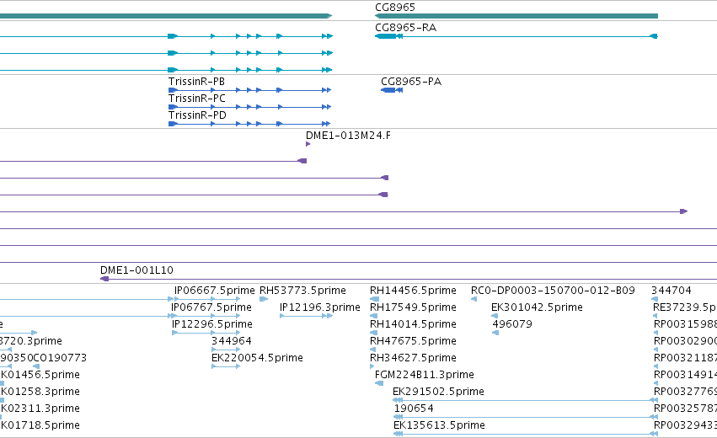Open the TrissinR-PB protein feature label
Image resolution: width=717 pixels, height=438 pixels.
196,82
